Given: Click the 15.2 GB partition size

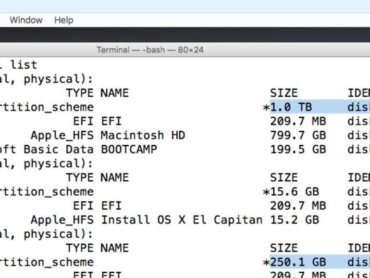Looking at the screenshot, I should [294, 220].
